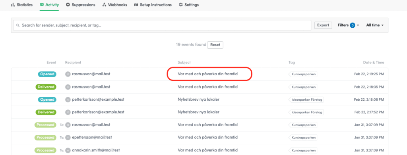Click the Export button
Screen dimensions: 407x155
pos(323,25)
